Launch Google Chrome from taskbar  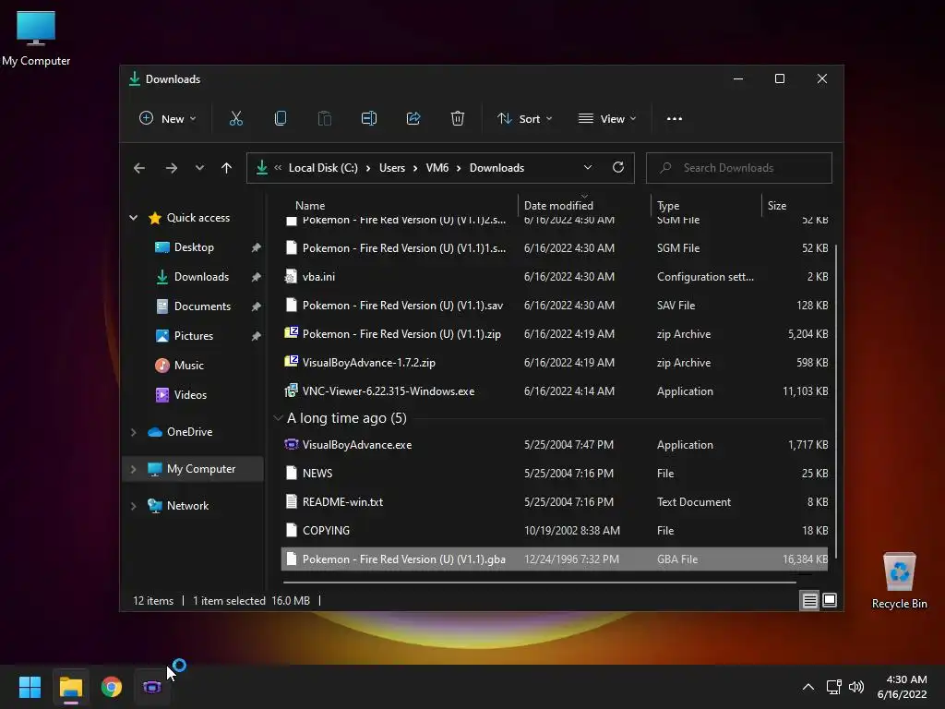(x=112, y=687)
